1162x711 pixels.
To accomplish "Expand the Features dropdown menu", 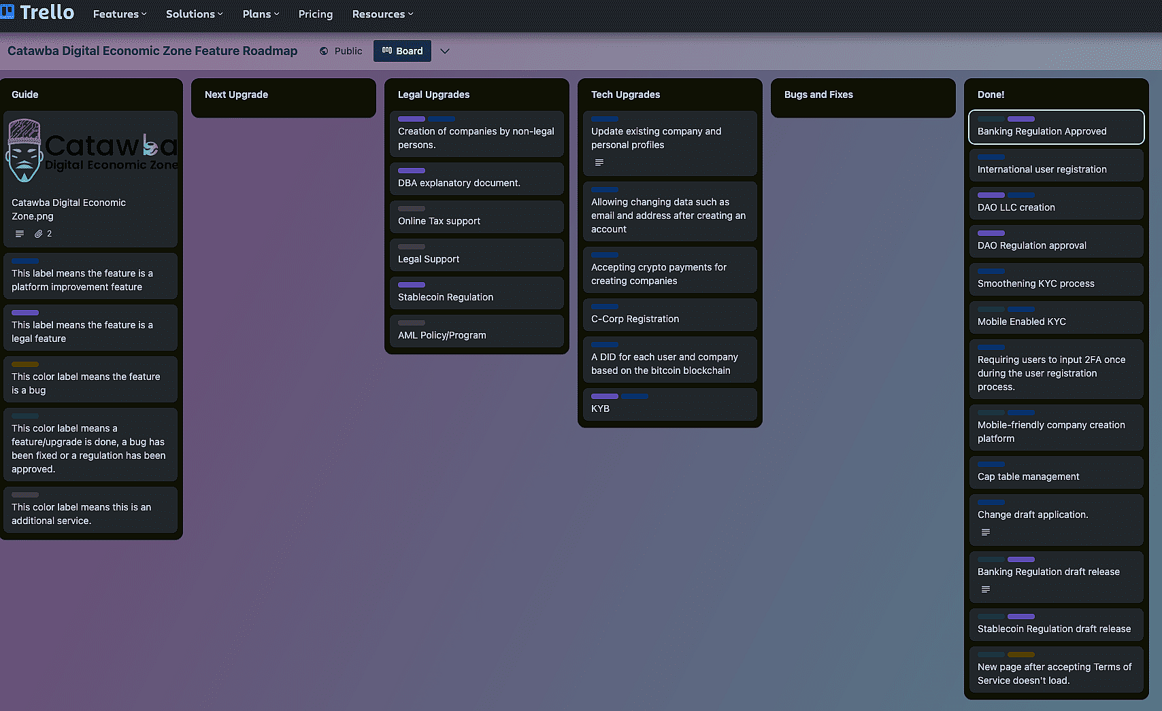I will [120, 14].
